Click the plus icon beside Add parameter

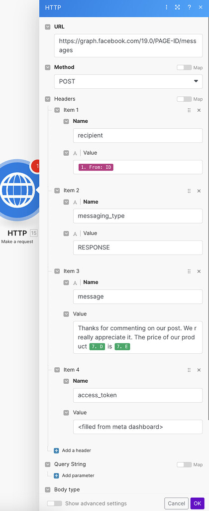click(56, 476)
